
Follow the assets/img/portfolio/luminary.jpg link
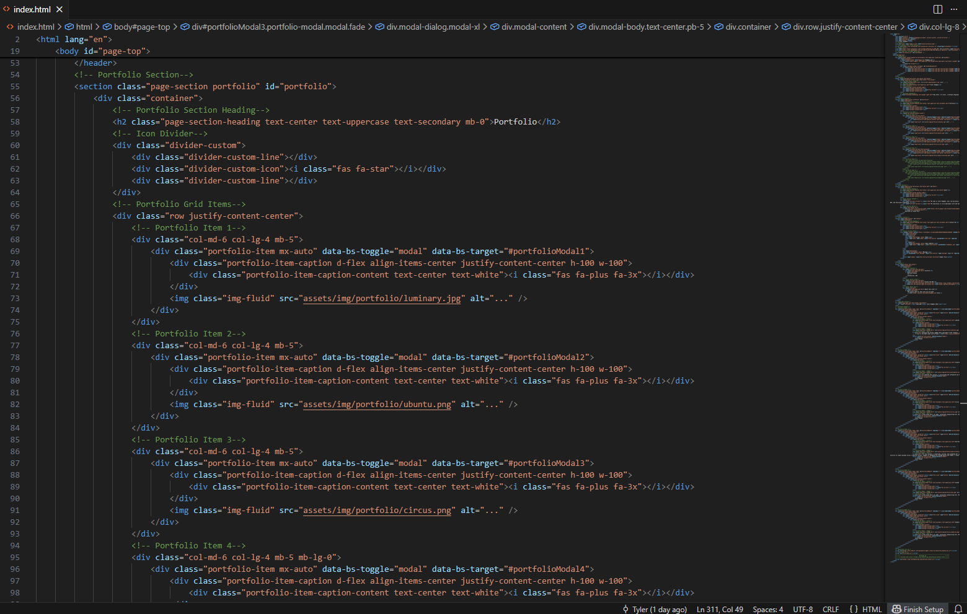[x=382, y=298]
